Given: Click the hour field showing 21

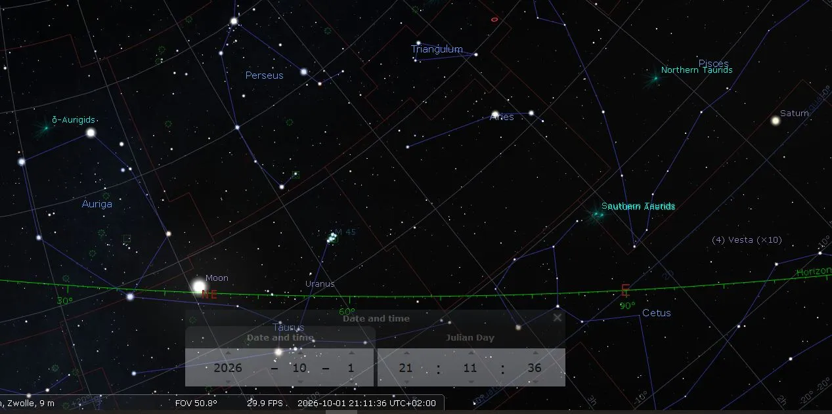Looking at the screenshot, I should point(406,367).
